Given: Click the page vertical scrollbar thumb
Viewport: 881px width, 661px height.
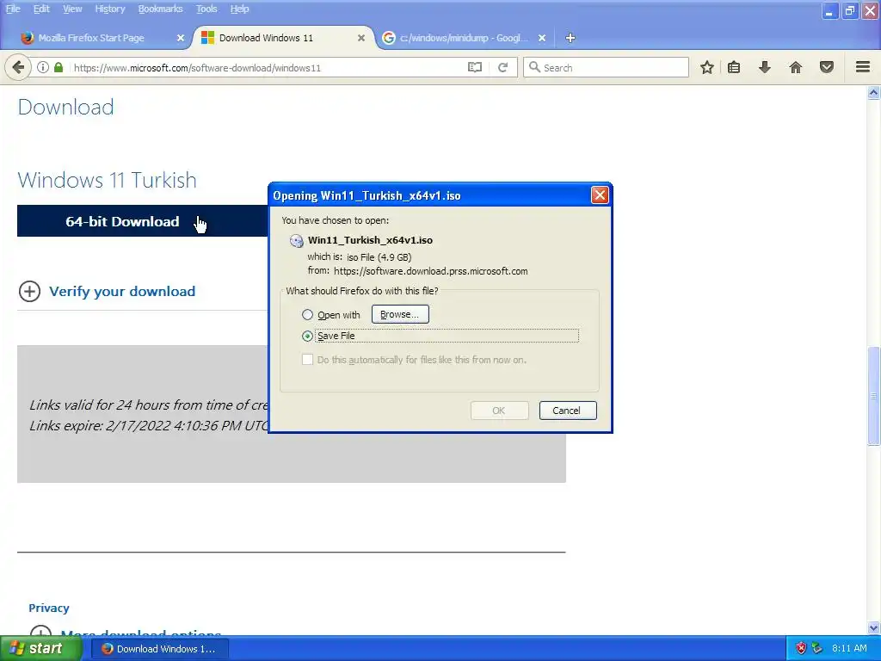Looking at the screenshot, I should (874, 396).
